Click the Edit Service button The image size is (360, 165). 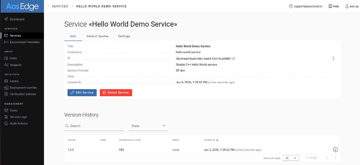tap(82, 93)
